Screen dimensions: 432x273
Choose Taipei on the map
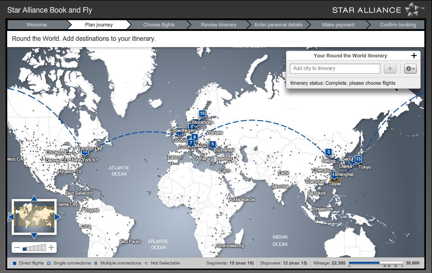click(x=335, y=184)
